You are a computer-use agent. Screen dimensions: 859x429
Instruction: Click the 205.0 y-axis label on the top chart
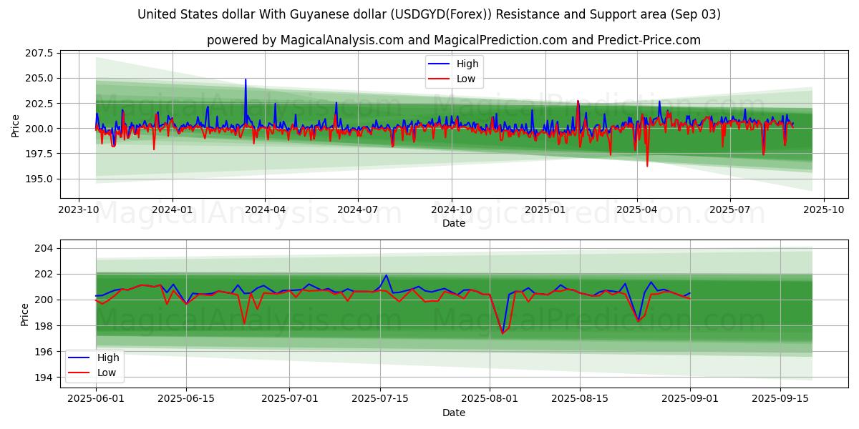point(39,79)
